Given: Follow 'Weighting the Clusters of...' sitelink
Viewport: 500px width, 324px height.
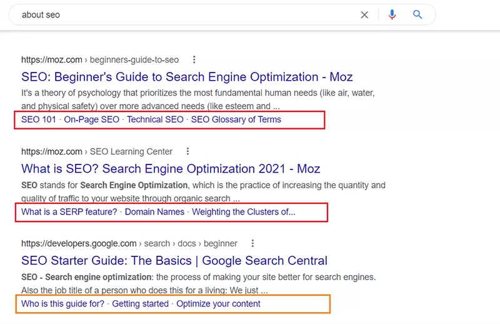Looking at the screenshot, I should [243, 211].
